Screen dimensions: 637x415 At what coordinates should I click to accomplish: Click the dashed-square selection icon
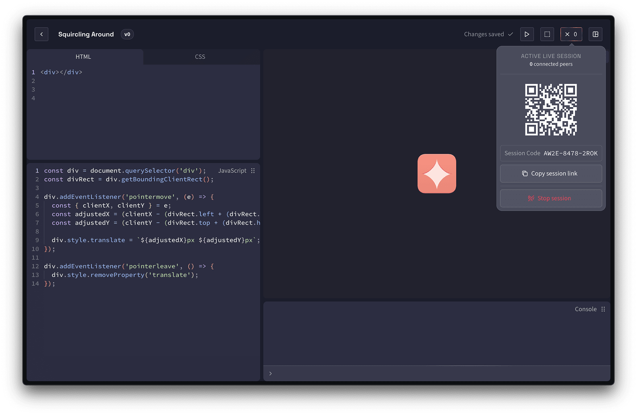pyautogui.click(x=547, y=34)
